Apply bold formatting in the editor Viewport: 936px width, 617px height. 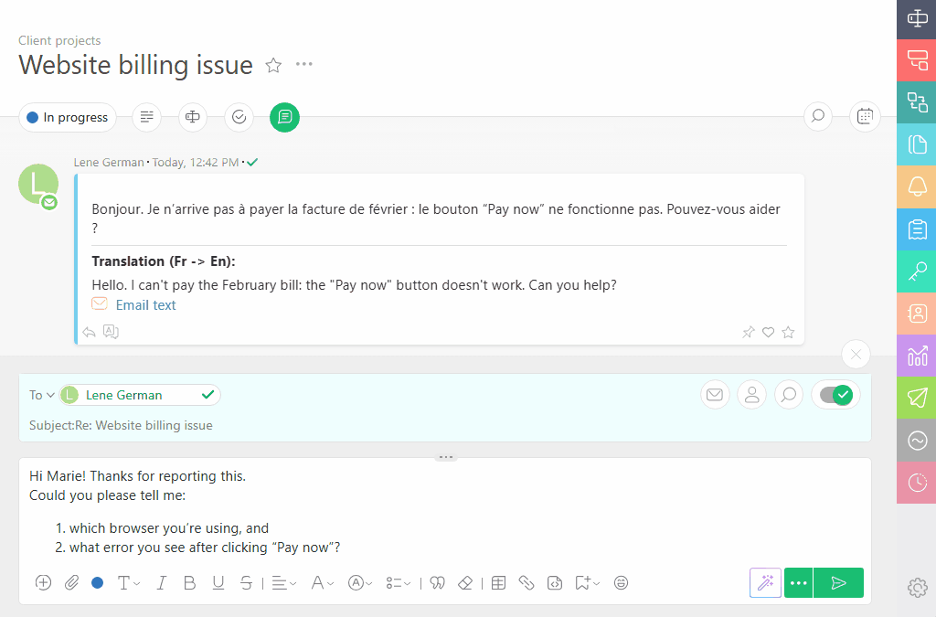pyautogui.click(x=189, y=582)
